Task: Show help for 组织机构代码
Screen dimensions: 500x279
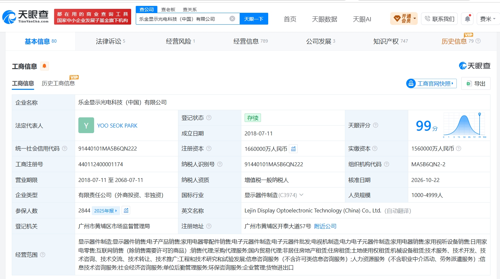Action: pos(387,164)
